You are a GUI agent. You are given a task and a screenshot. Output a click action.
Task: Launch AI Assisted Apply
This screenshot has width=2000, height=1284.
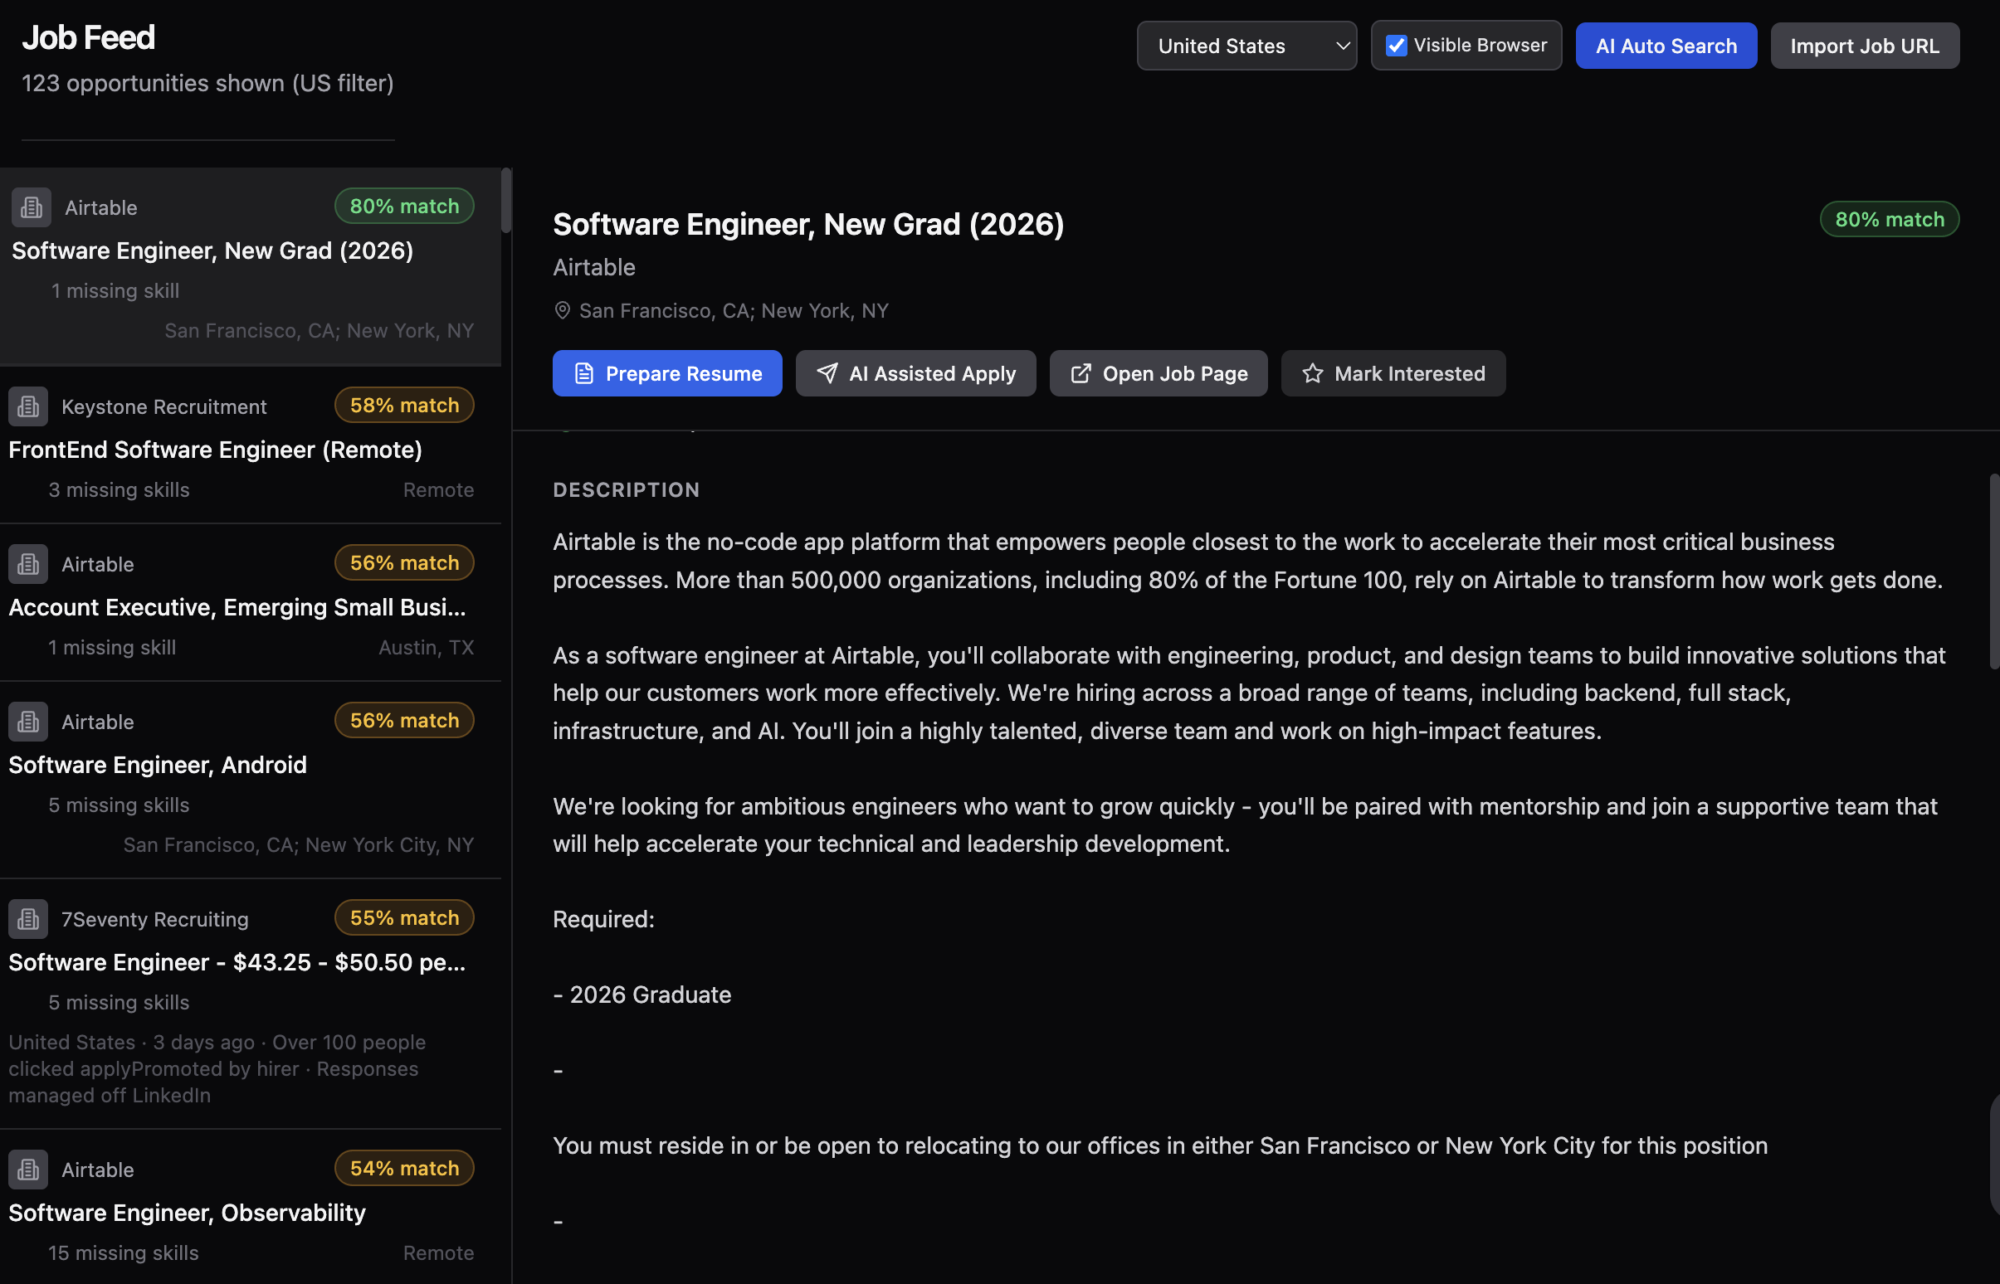(915, 373)
